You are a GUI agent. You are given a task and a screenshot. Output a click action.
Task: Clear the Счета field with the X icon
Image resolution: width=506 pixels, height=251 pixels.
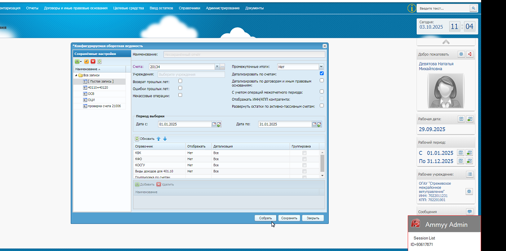[x=217, y=67]
